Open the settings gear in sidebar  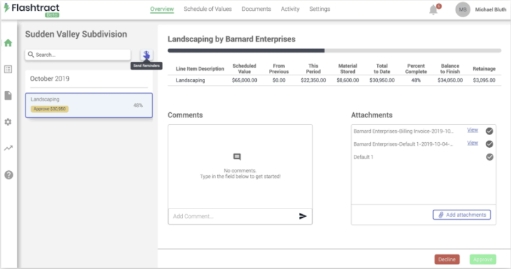[x=8, y=122]
